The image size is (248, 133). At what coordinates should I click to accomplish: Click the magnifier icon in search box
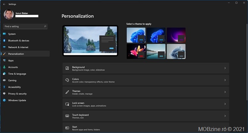pos(45,26)
